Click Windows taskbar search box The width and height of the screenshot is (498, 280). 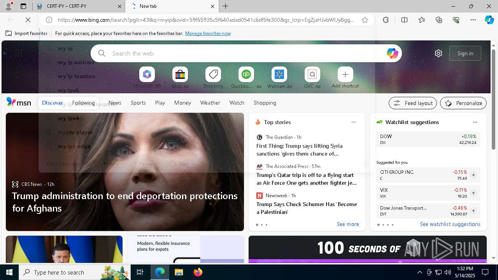tap(75, 272)
